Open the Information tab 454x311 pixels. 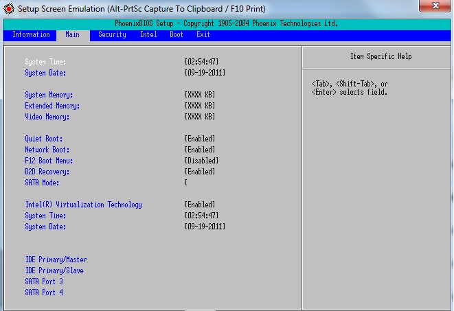[x=31, y=35]
